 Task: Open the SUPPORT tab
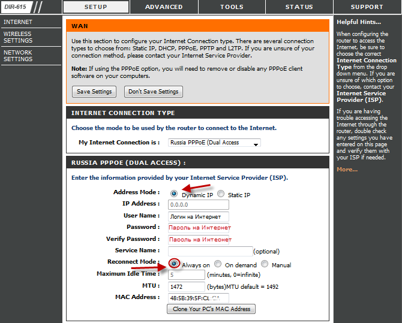367,7
